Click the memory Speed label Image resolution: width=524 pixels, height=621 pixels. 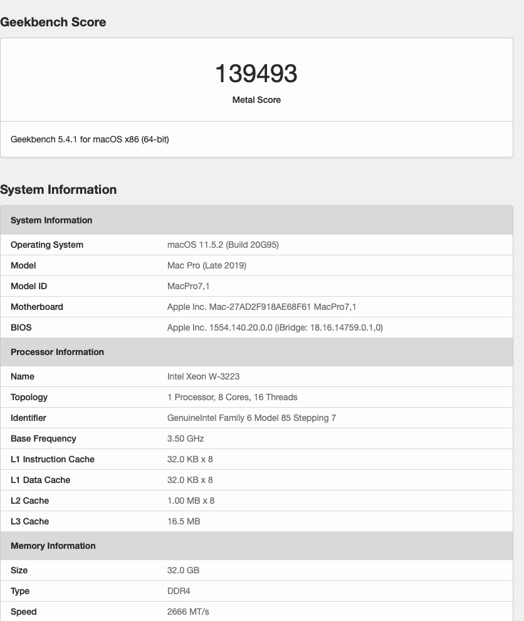coord(24,612)
